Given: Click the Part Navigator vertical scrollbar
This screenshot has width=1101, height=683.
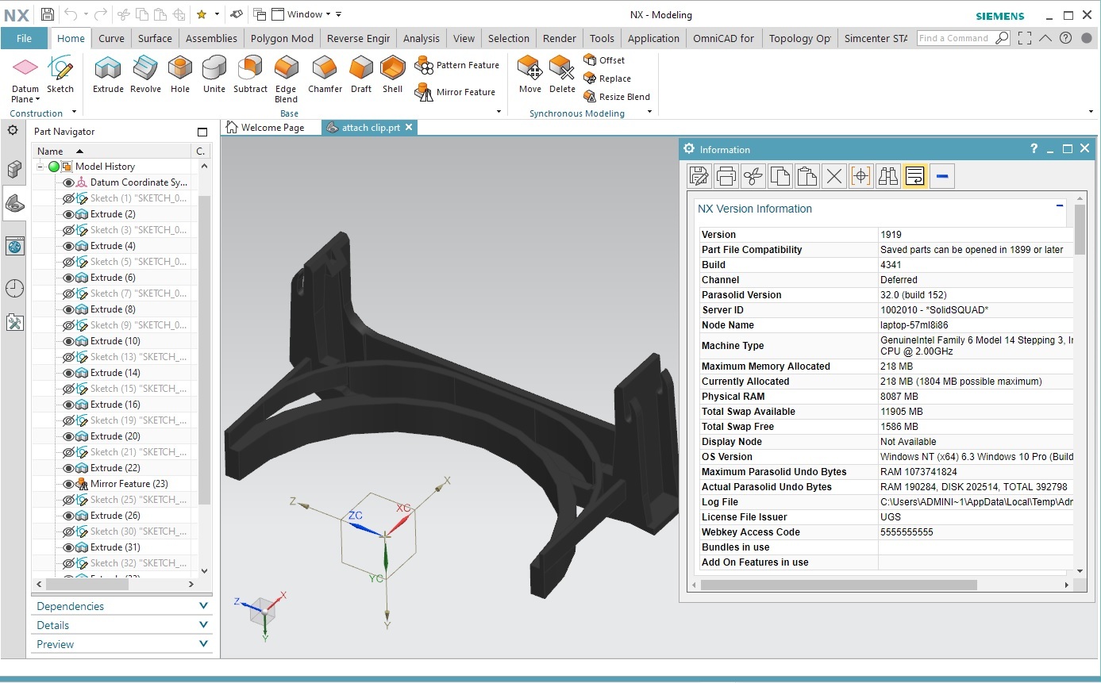Looking at the screenshot, I should (205, 349).
